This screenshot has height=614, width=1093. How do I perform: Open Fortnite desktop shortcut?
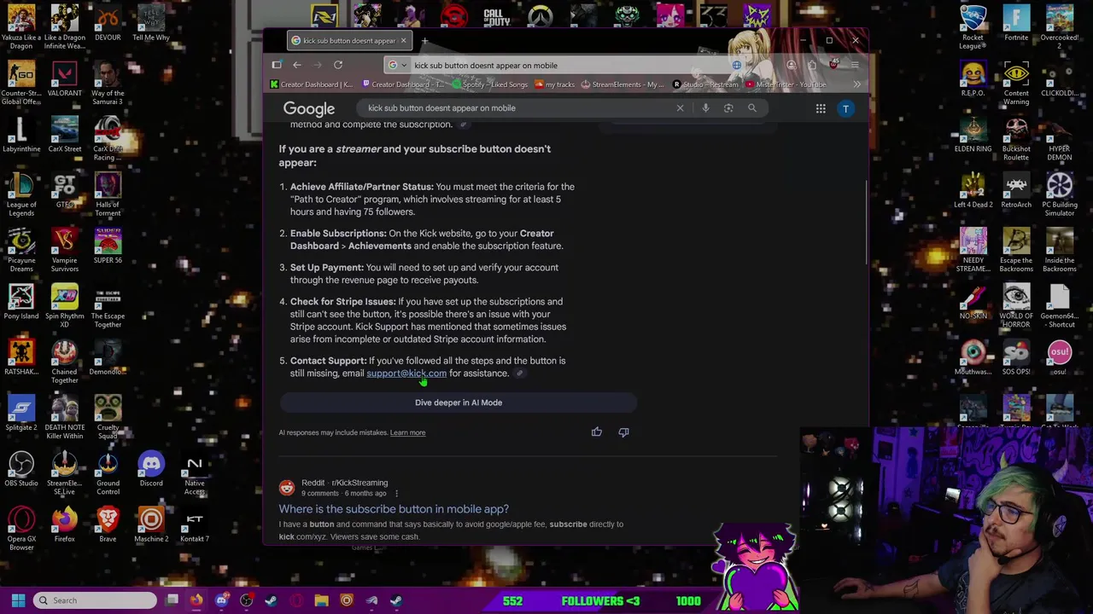pos(1016,23)
